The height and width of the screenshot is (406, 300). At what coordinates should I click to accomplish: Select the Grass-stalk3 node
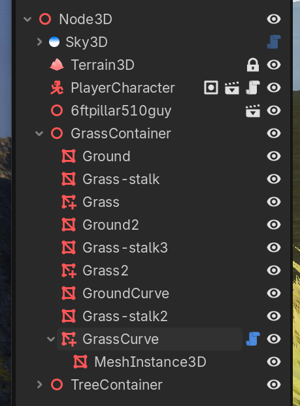[125, 247]
